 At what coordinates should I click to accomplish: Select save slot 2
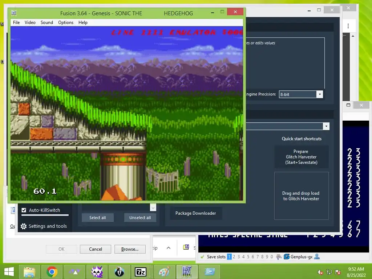[x=234, y=257]
